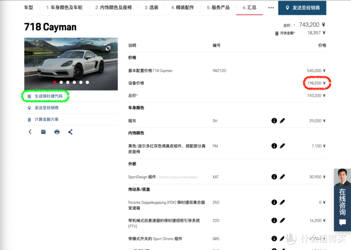The image size is (351, 250).
Task: Open step 3 选装 tab
Action: (152, 8)
